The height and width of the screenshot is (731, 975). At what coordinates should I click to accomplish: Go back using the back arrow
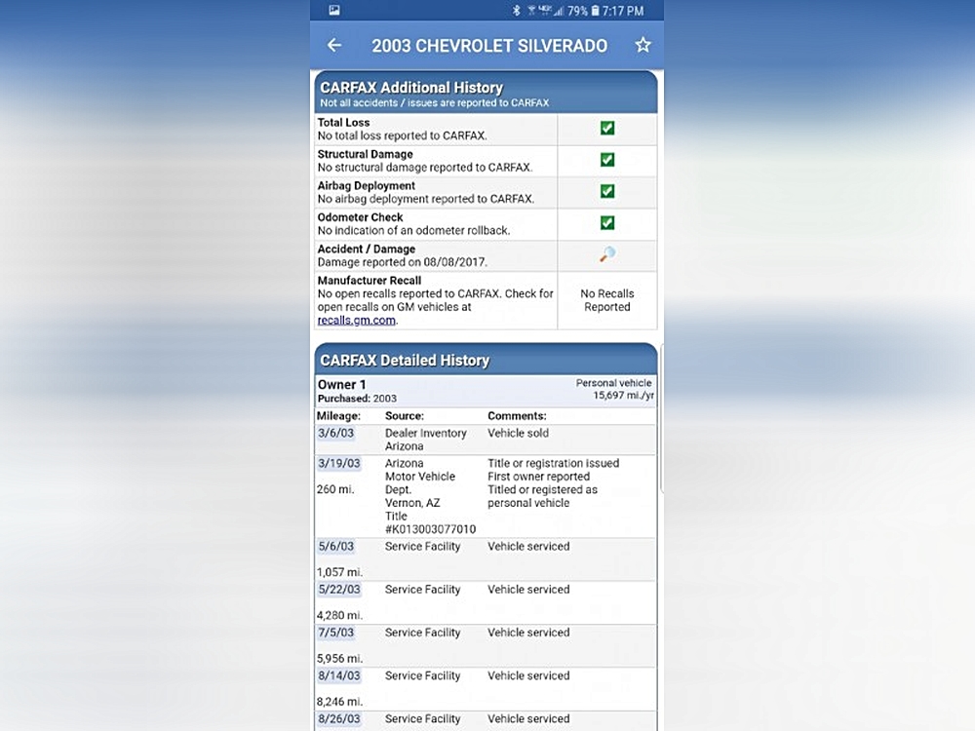334,45
